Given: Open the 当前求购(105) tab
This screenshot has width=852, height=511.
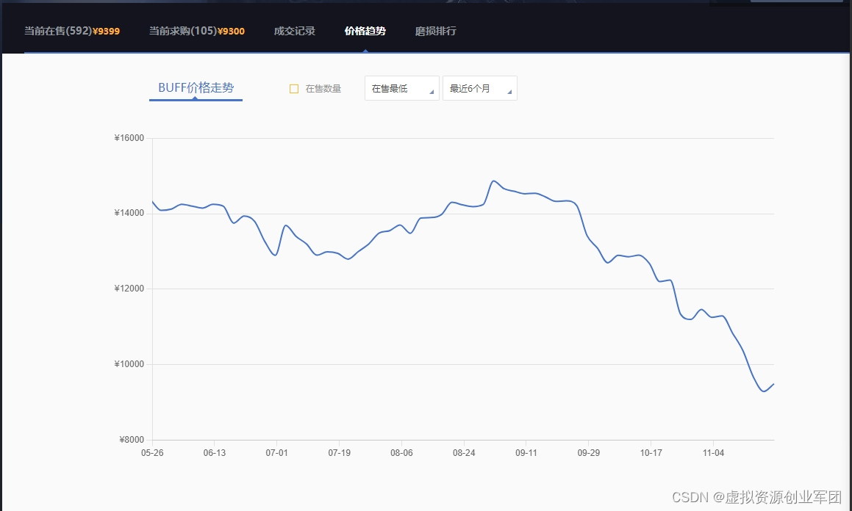Looking at the screenshot, I should click(x=197, y=31).
